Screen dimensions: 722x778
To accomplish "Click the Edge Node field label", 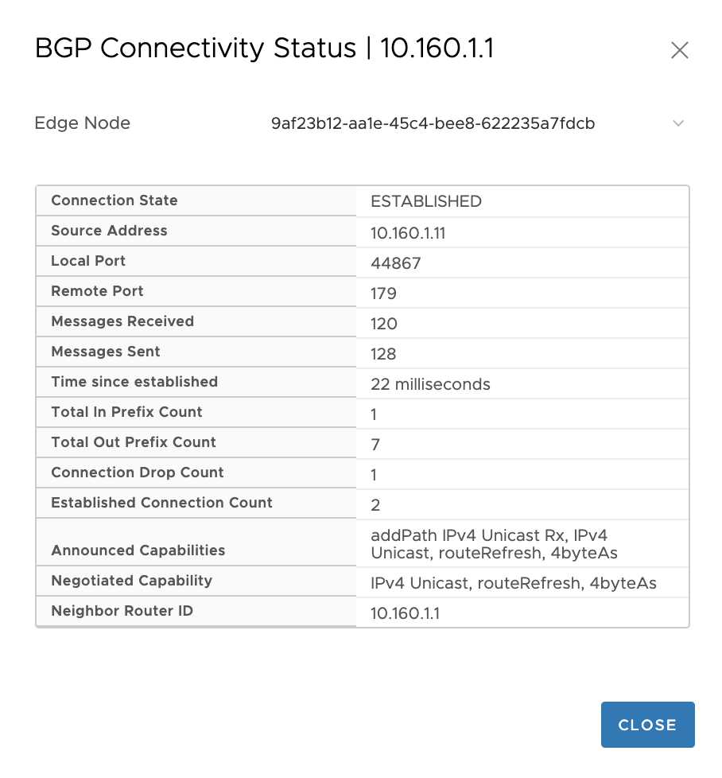I will [83, 123].
